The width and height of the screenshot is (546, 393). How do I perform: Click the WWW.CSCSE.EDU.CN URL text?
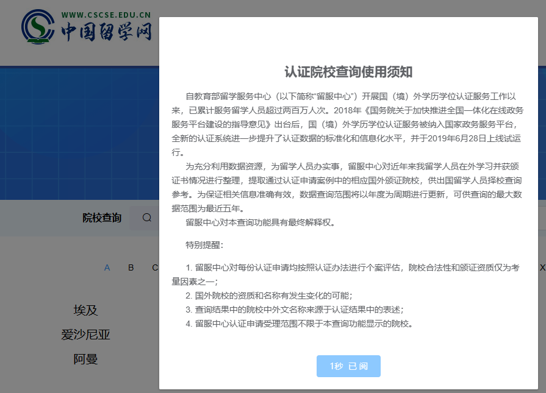click(106, 15)
